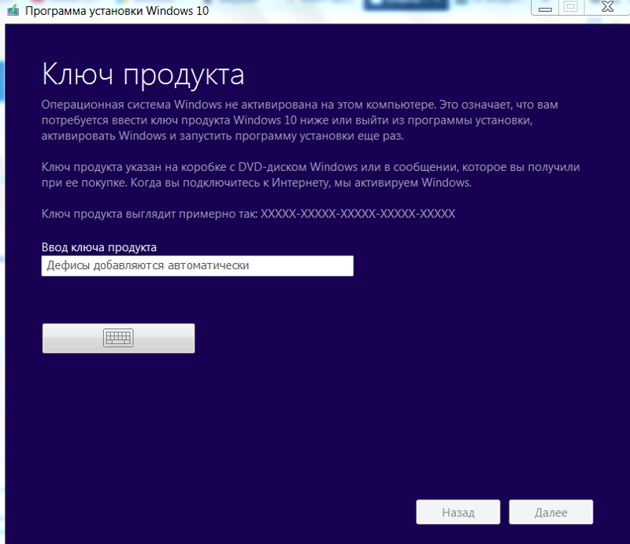Click the maximize button in the title bar

[571, 7]
